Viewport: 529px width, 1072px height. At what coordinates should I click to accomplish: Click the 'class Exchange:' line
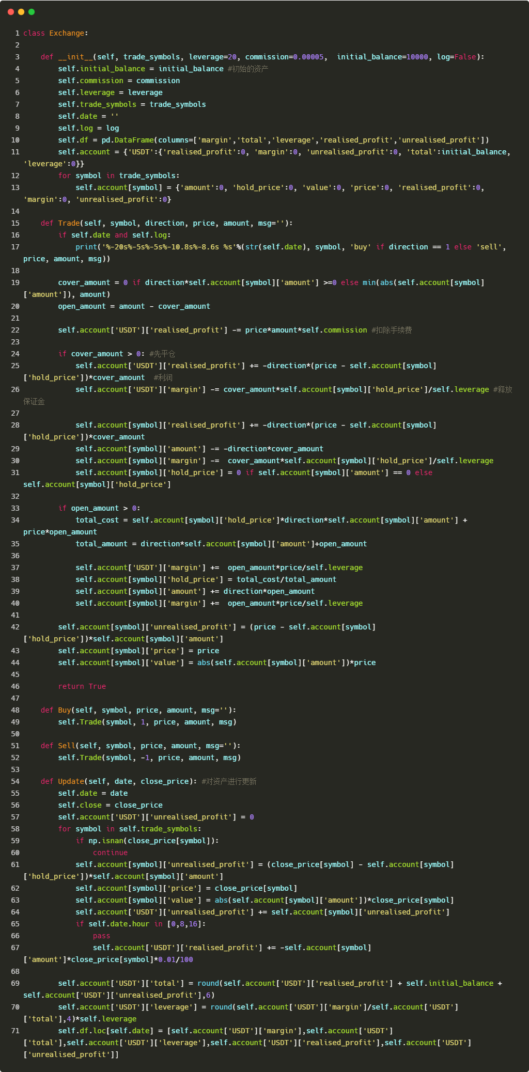tap(56, 33)
